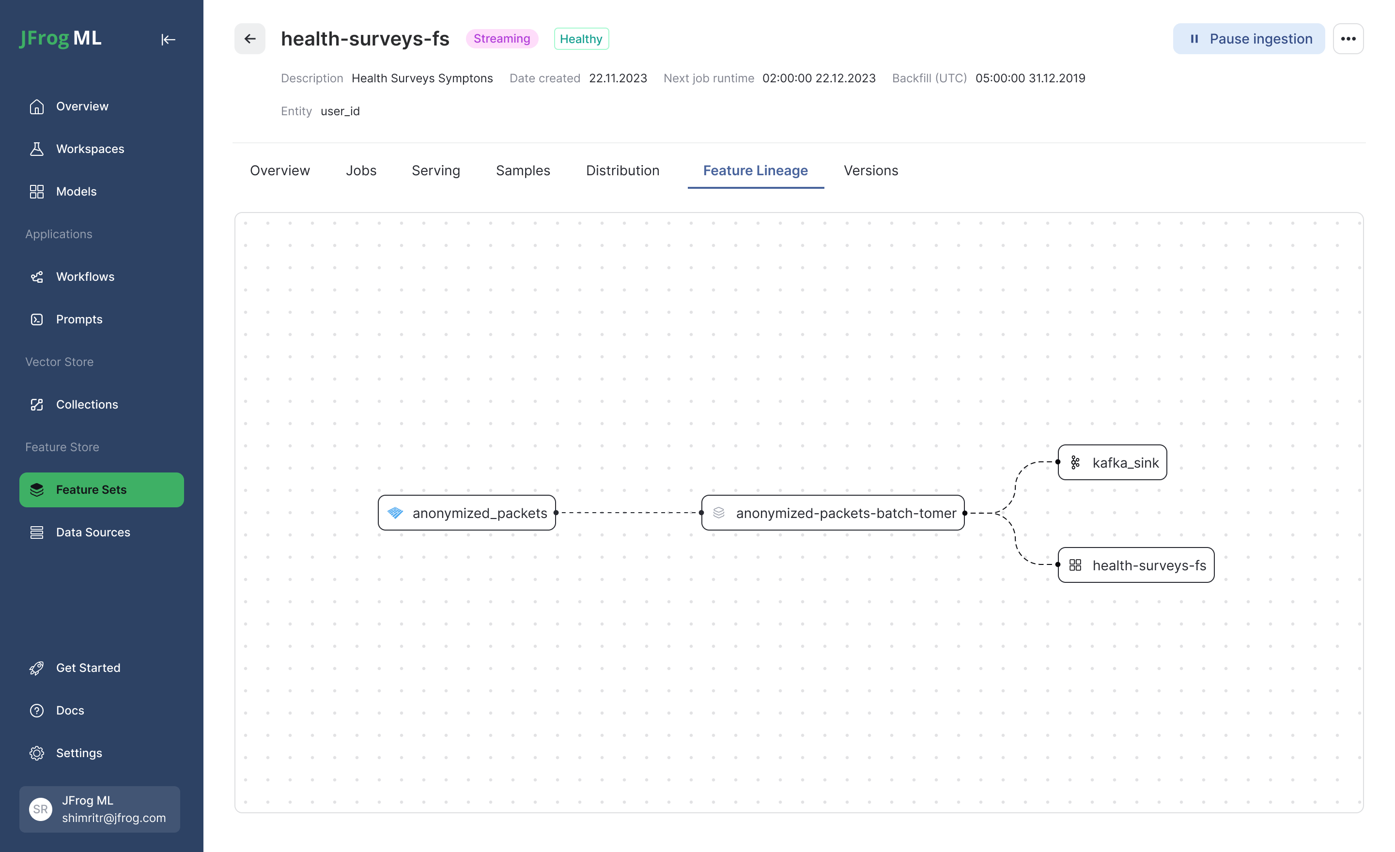Click the anonymized-packets-batch-tomer layers icon
The image size is (1395, 852).
point(718,513)
